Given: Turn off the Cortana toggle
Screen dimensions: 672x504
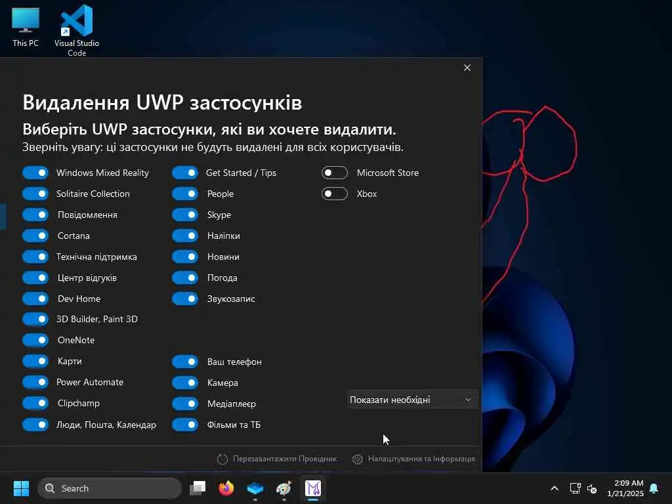Looking at the screenshot, I should [x=35, y=236].
